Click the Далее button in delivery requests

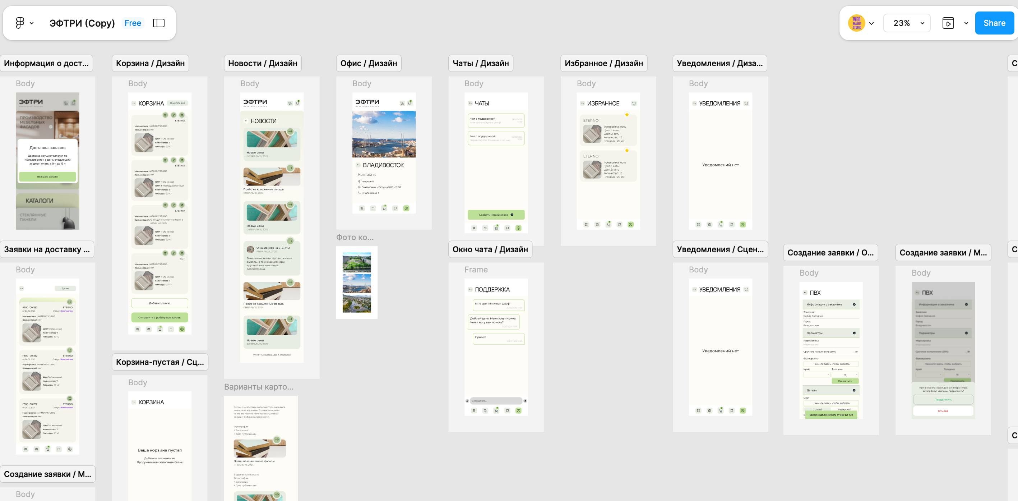point(65,289)
